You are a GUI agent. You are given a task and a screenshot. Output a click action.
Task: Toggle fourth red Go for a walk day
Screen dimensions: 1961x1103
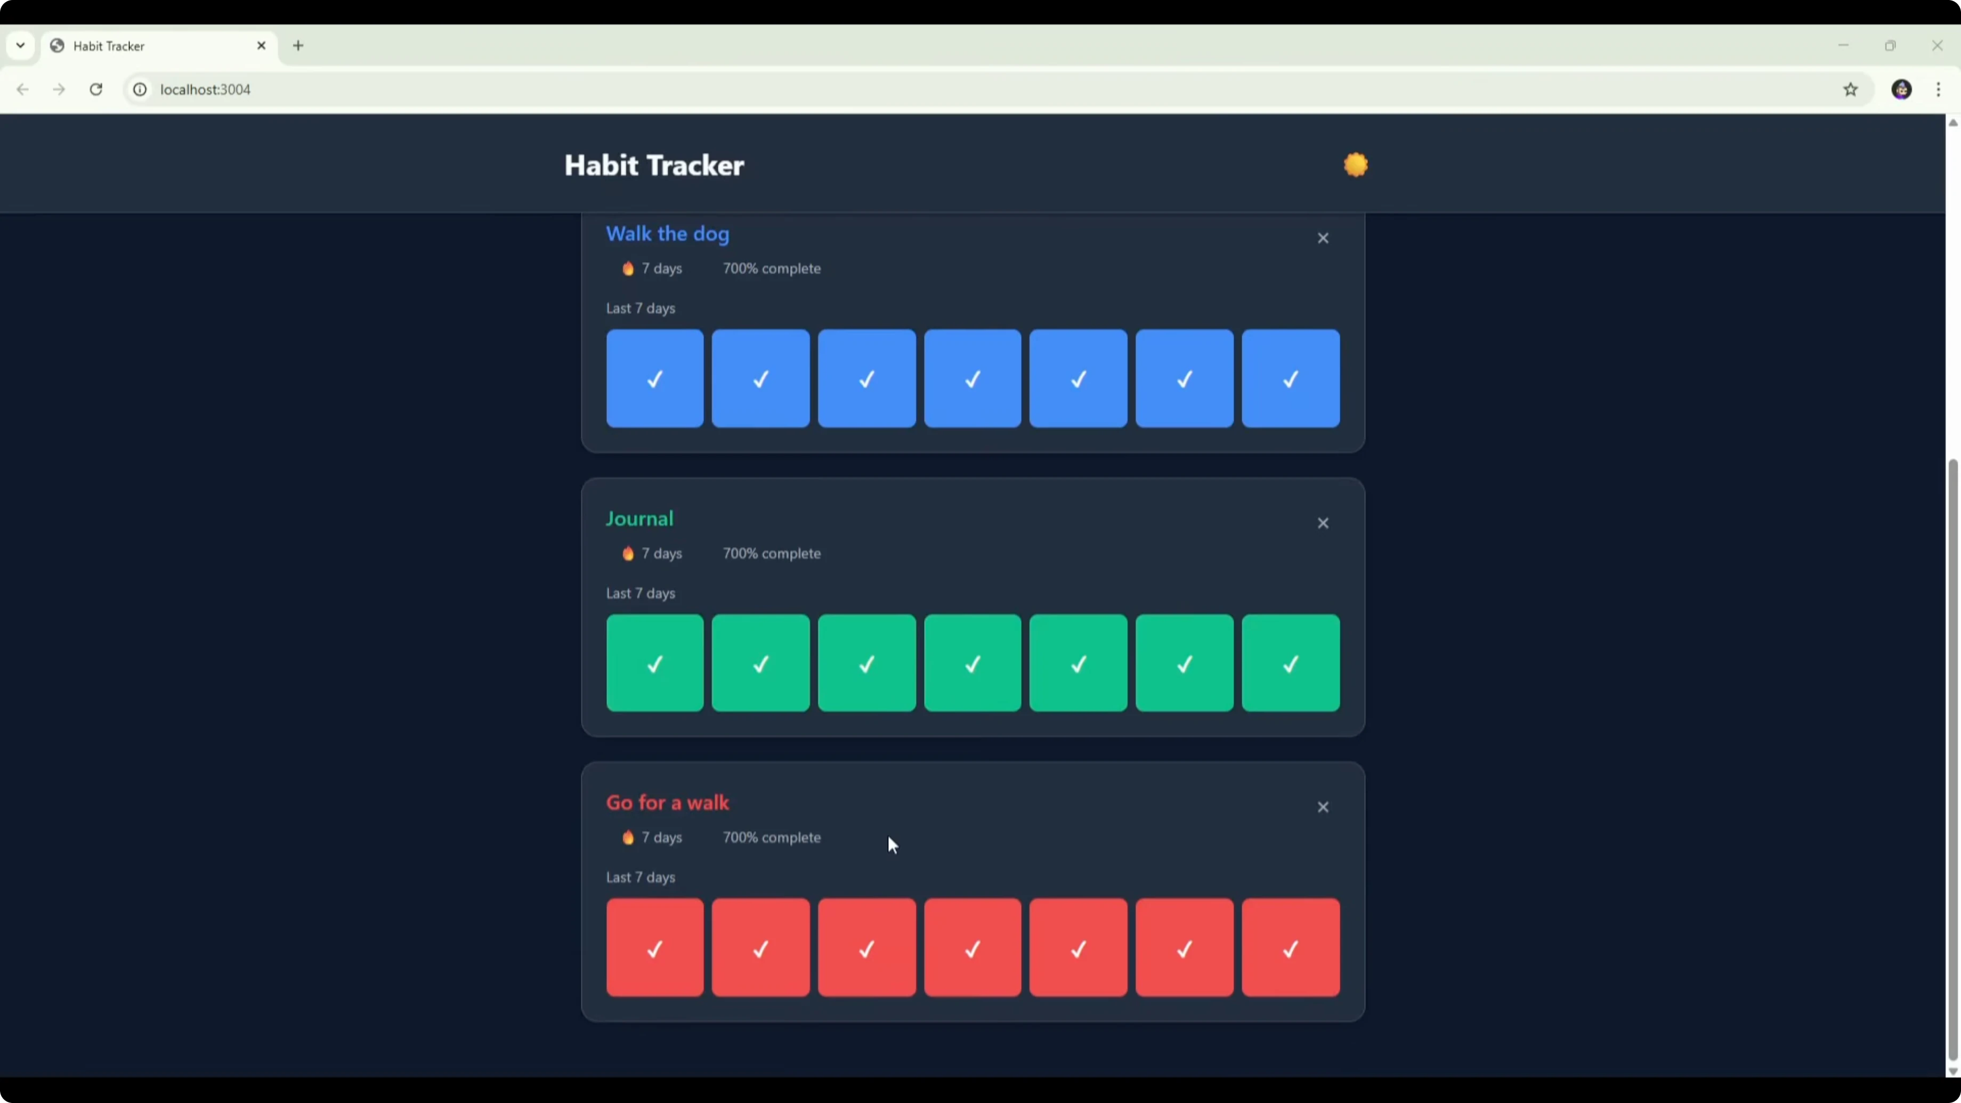pyautogui.click(x=972, y=948)
